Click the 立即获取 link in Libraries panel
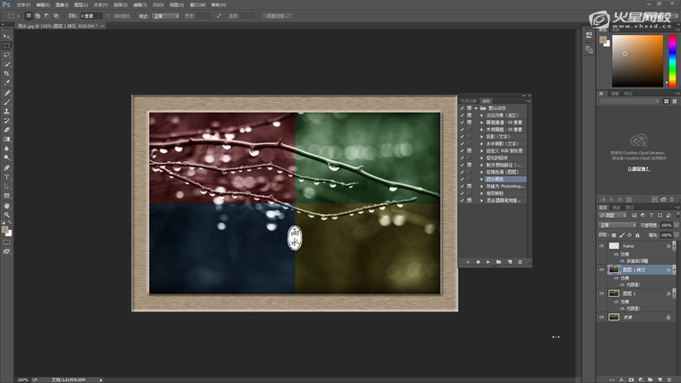 (638, 168)
